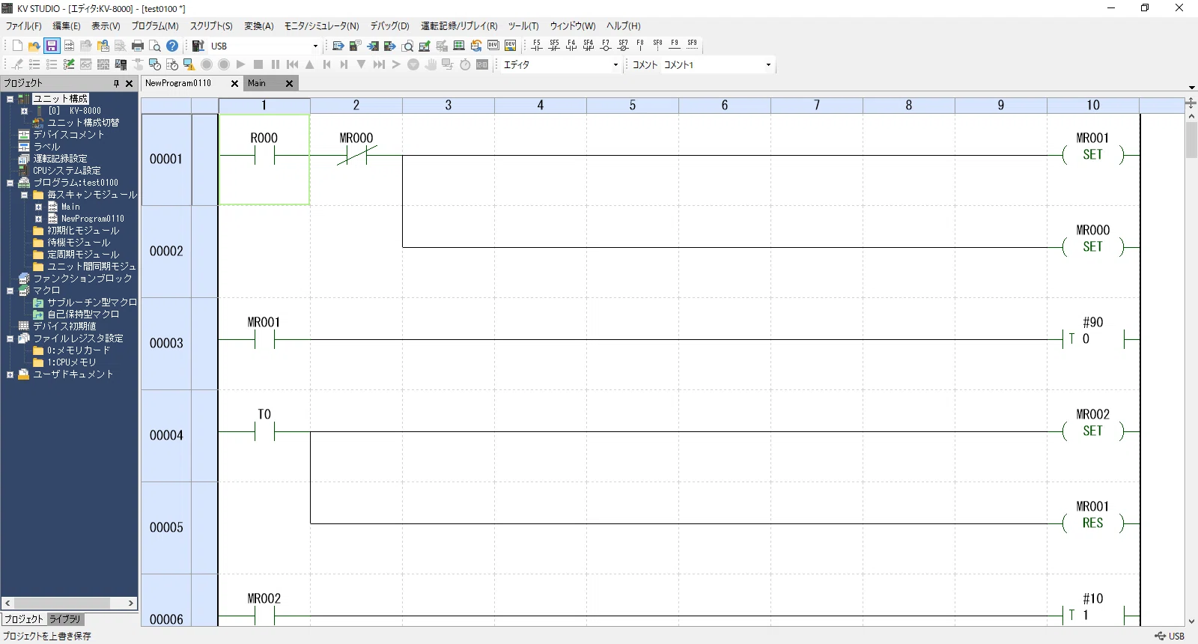Viewport: 1198px width, 644px height.
Task: Collapse the 毎スキャンモジュール folder
Action: pyautogui.click(x=24, y=195)
